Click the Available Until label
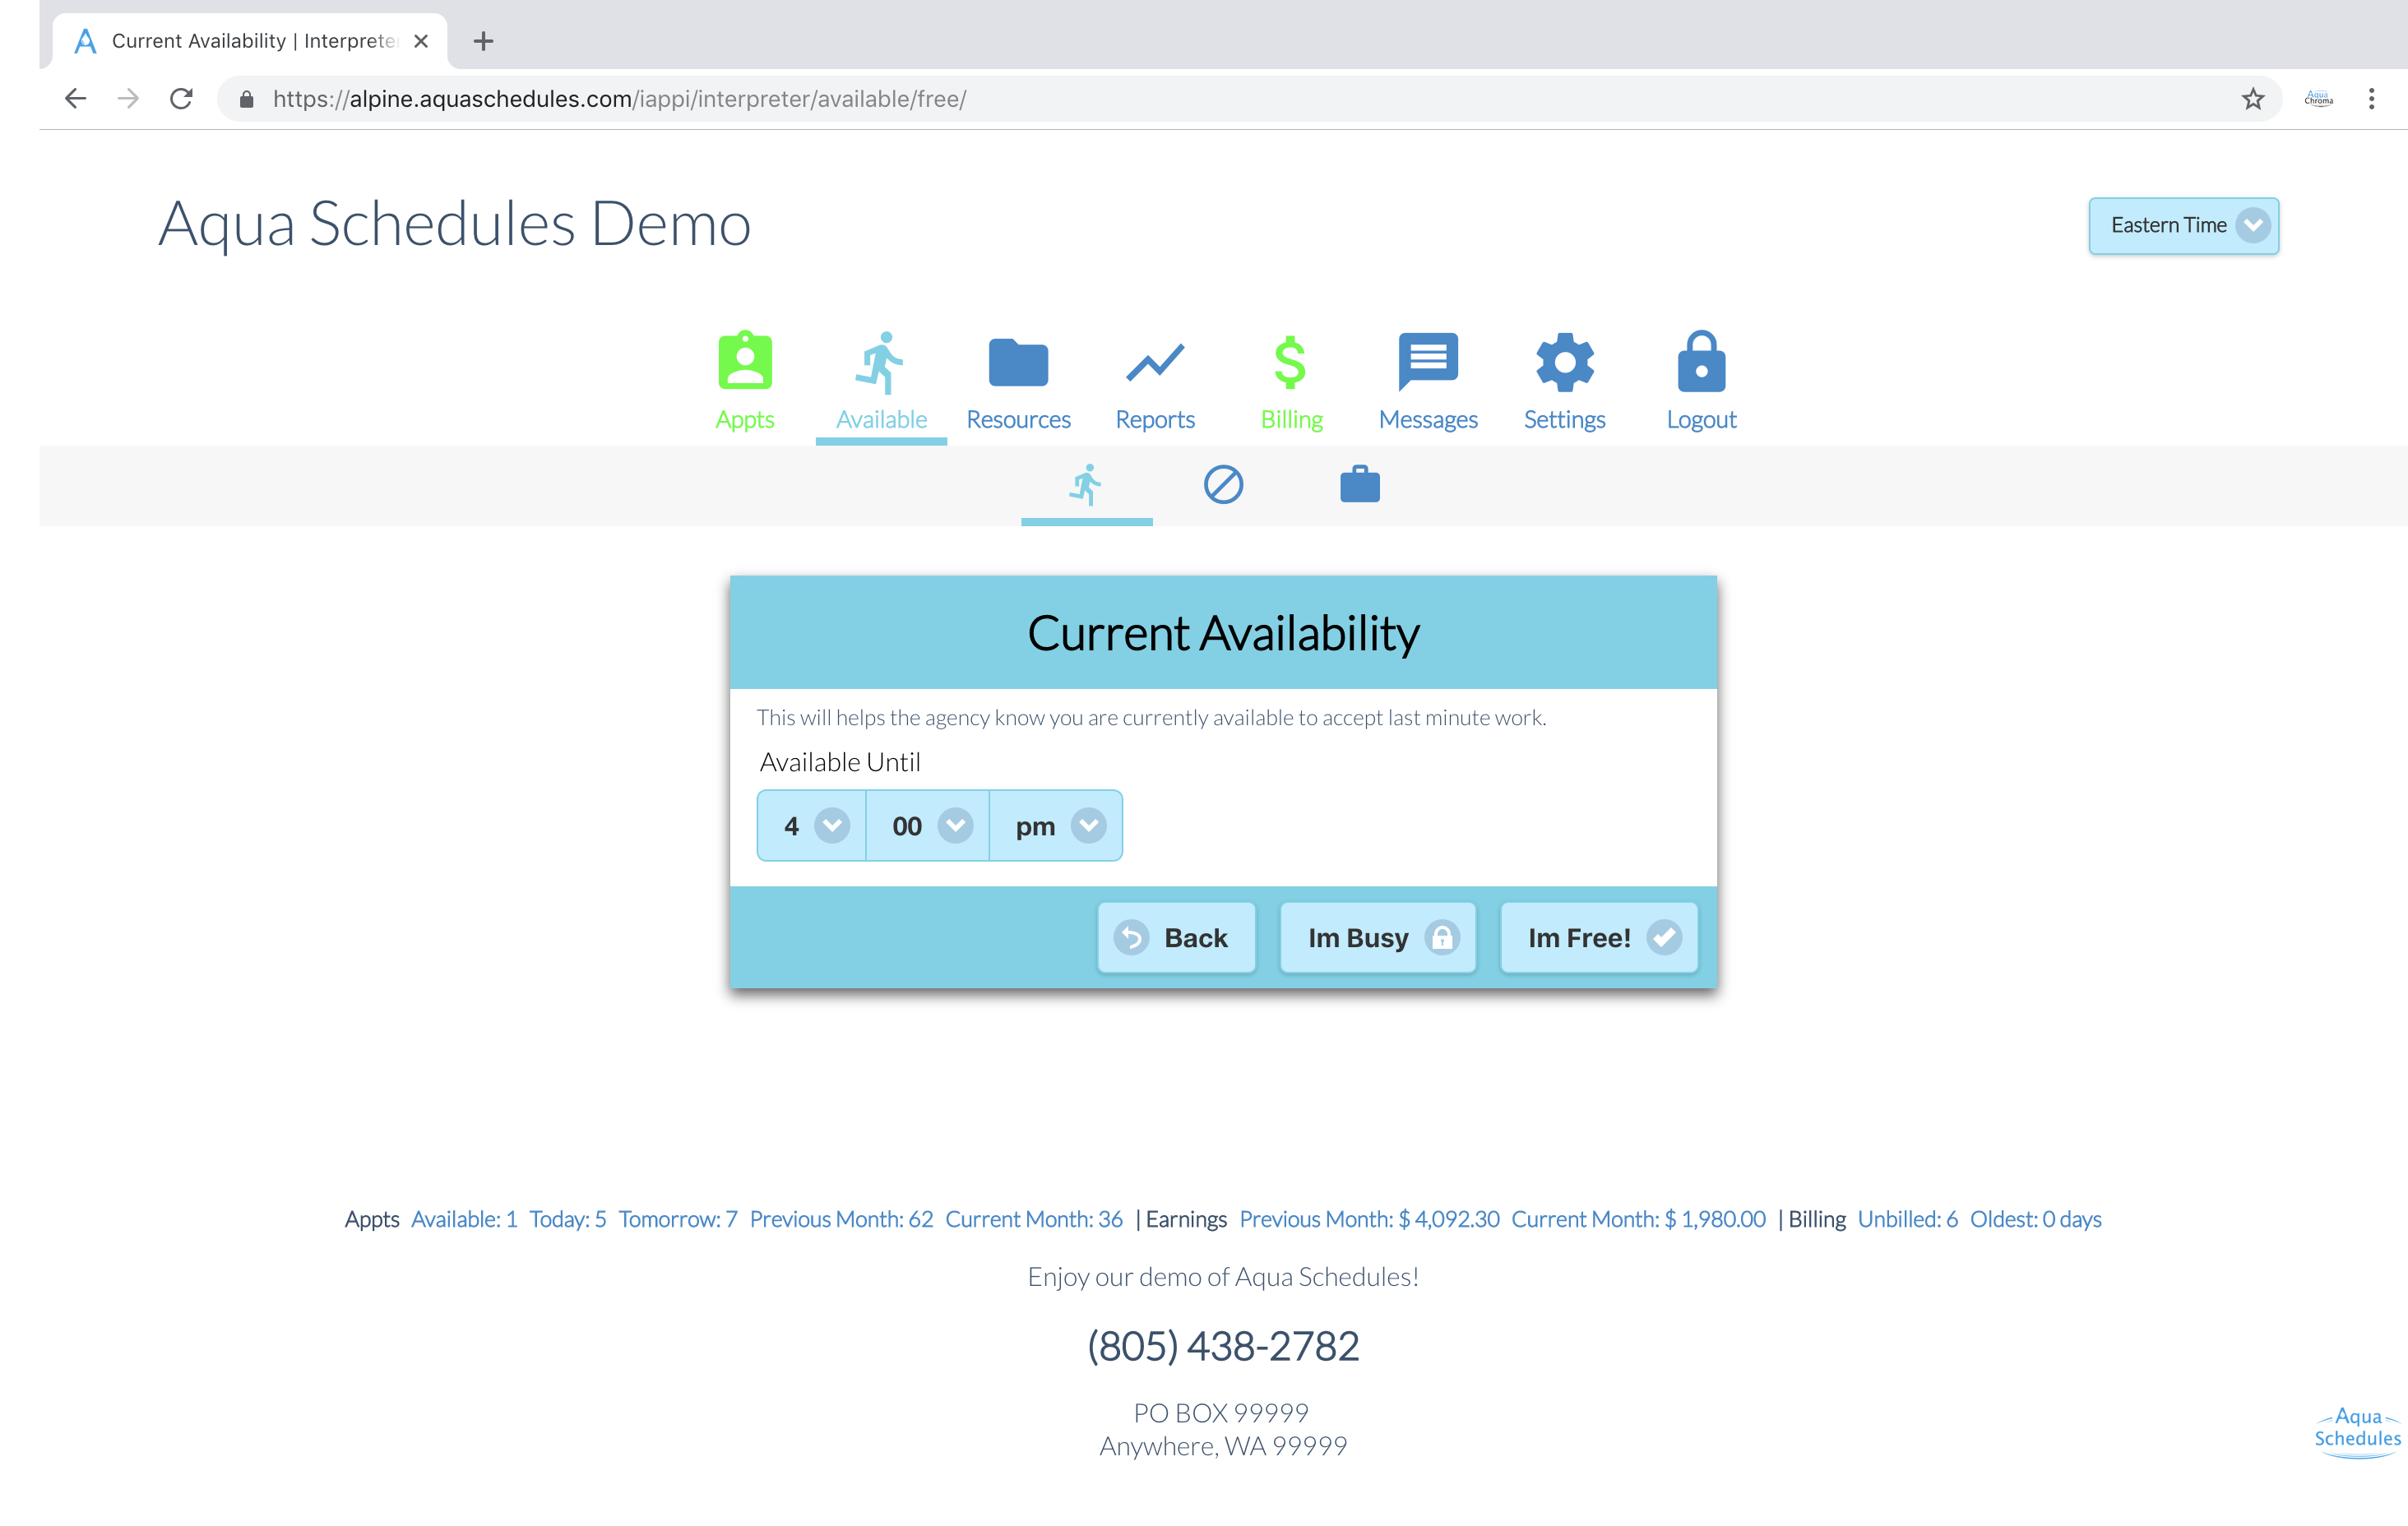The image size is (2408, 1526). 840,762
